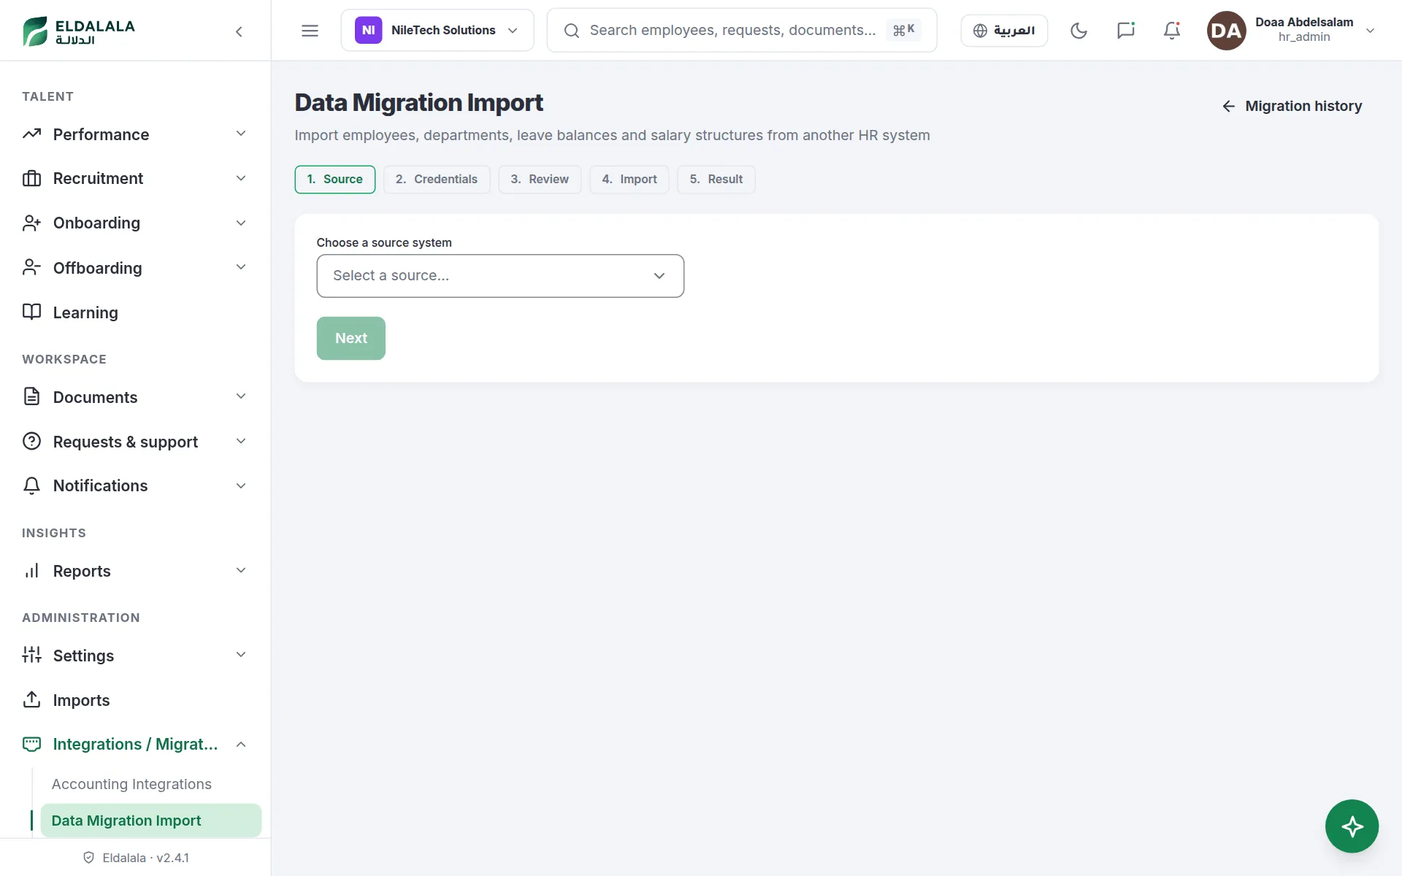
Task: Click the Eldalala v2.4.1 version text
Action: 145,858
